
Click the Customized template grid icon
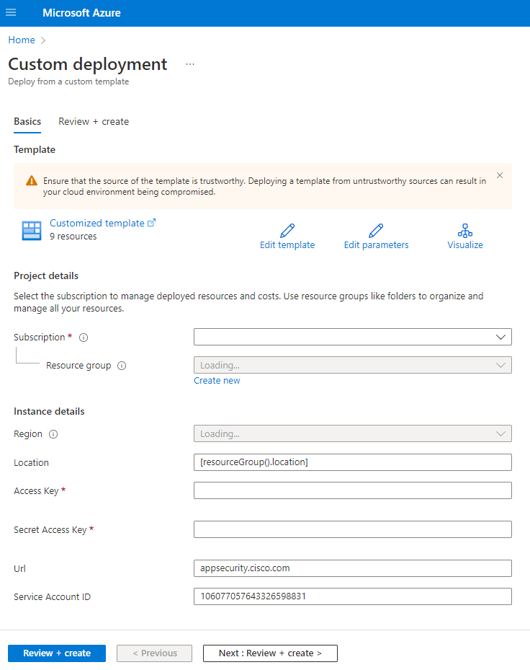(x=32, y=231)
